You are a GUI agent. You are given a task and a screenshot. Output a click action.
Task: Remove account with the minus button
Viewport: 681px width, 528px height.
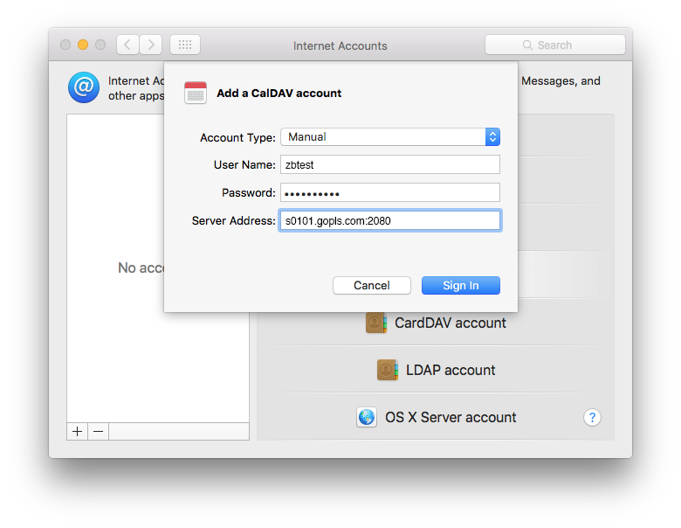coord(99,431)
